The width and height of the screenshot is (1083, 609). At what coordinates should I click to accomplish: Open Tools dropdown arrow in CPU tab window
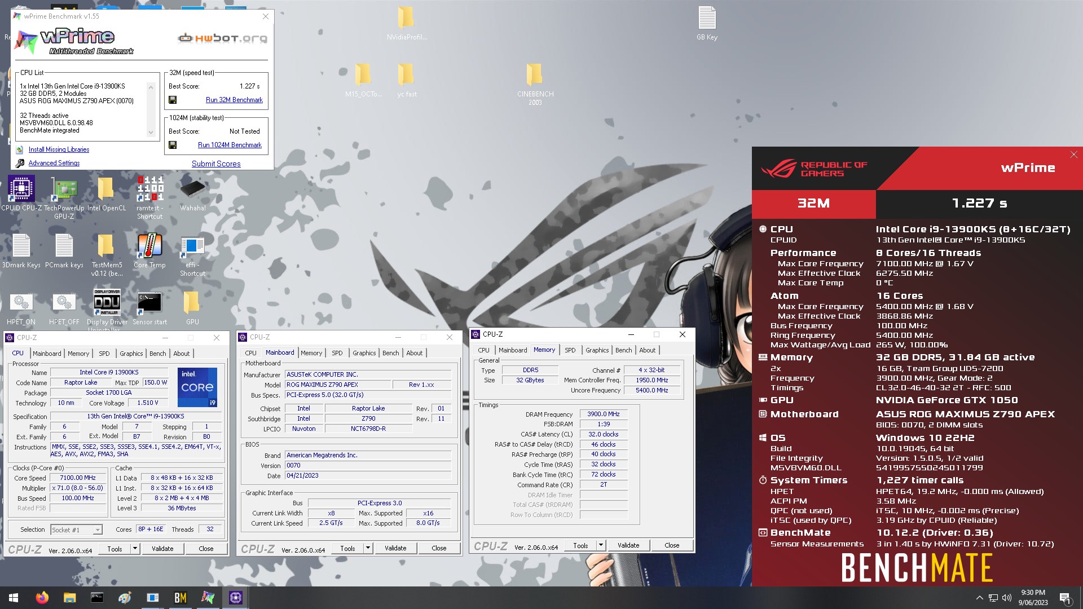point(135,549)
